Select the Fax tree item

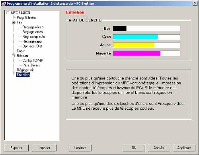20,22
